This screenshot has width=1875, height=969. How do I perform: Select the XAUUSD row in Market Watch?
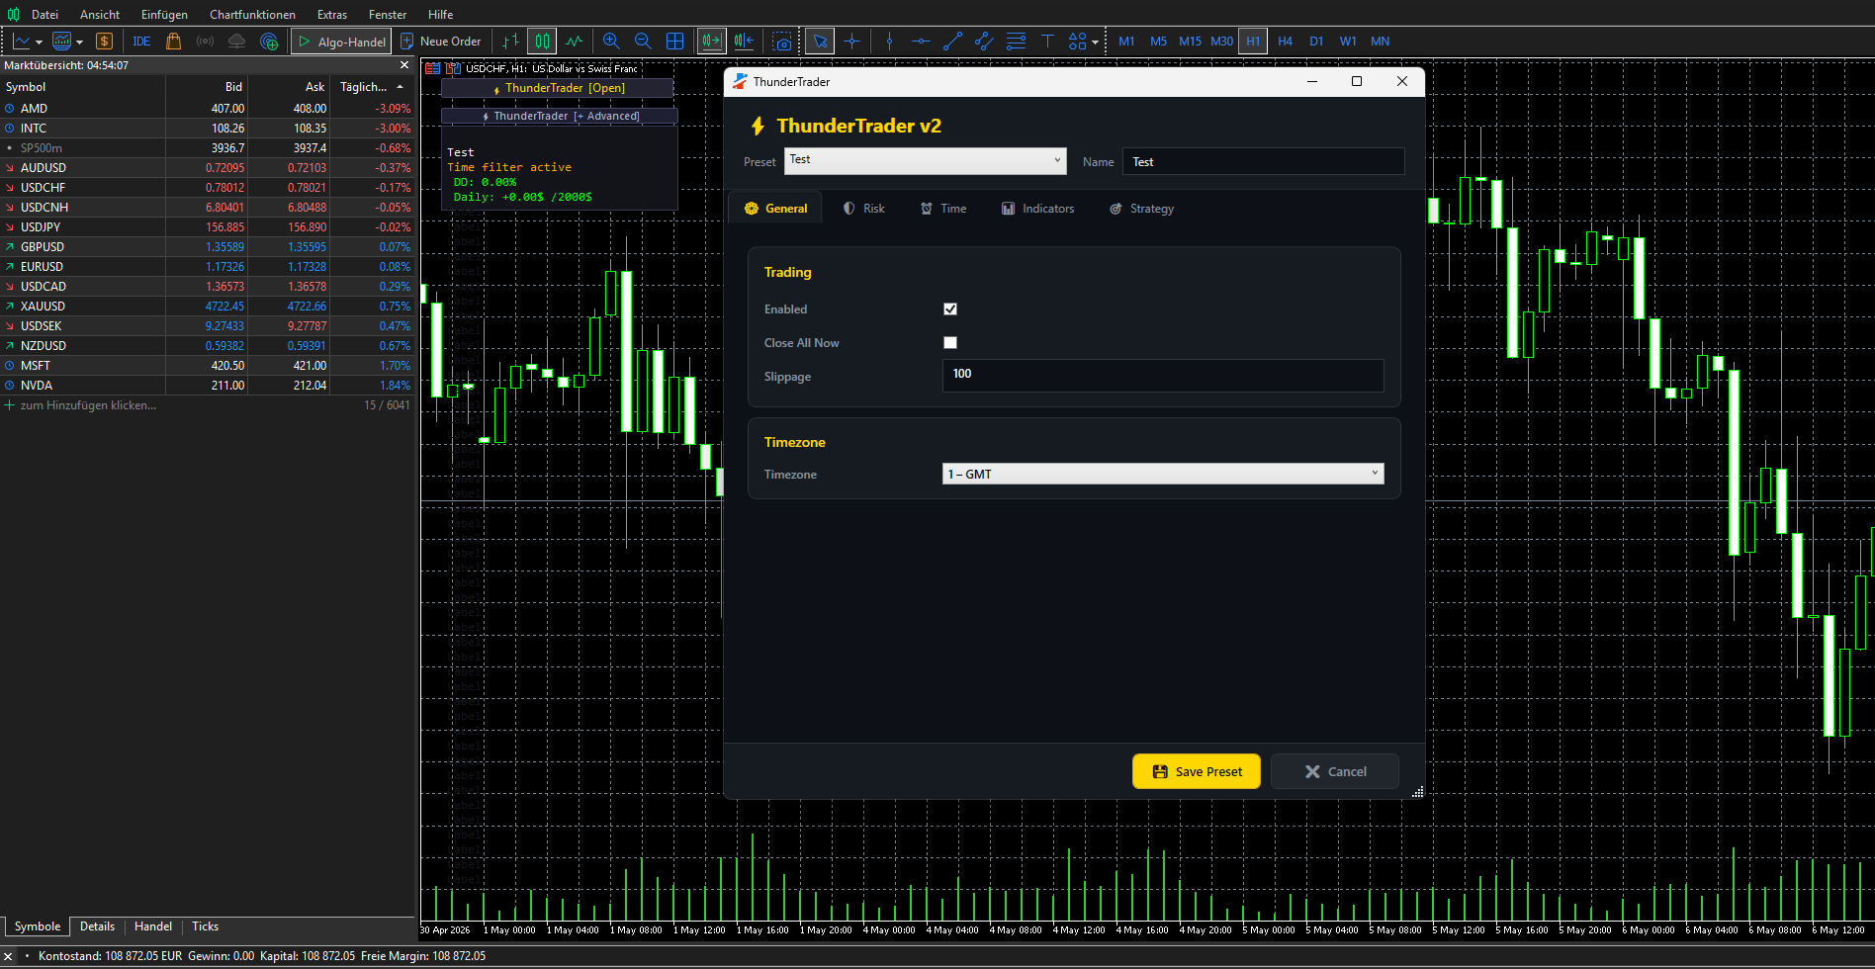point(207,307)
